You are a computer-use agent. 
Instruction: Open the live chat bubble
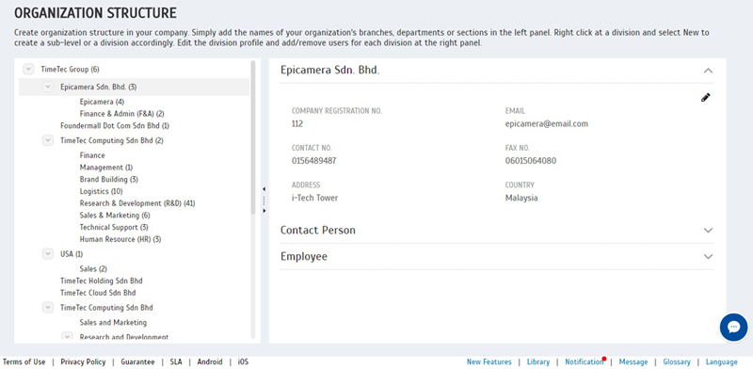(733, 328)
